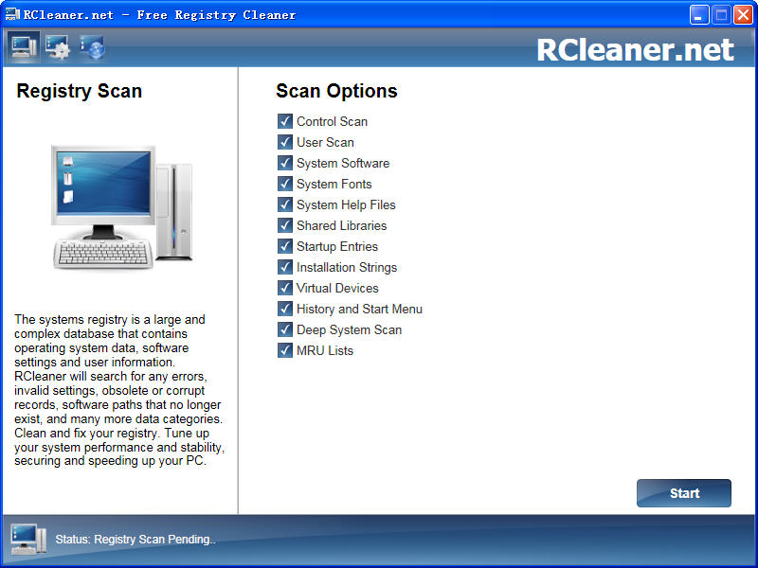This screenshot has height=568, width=758.
Task: Toggle the MRU Lists checkbox
Action: tap(284, 350)
